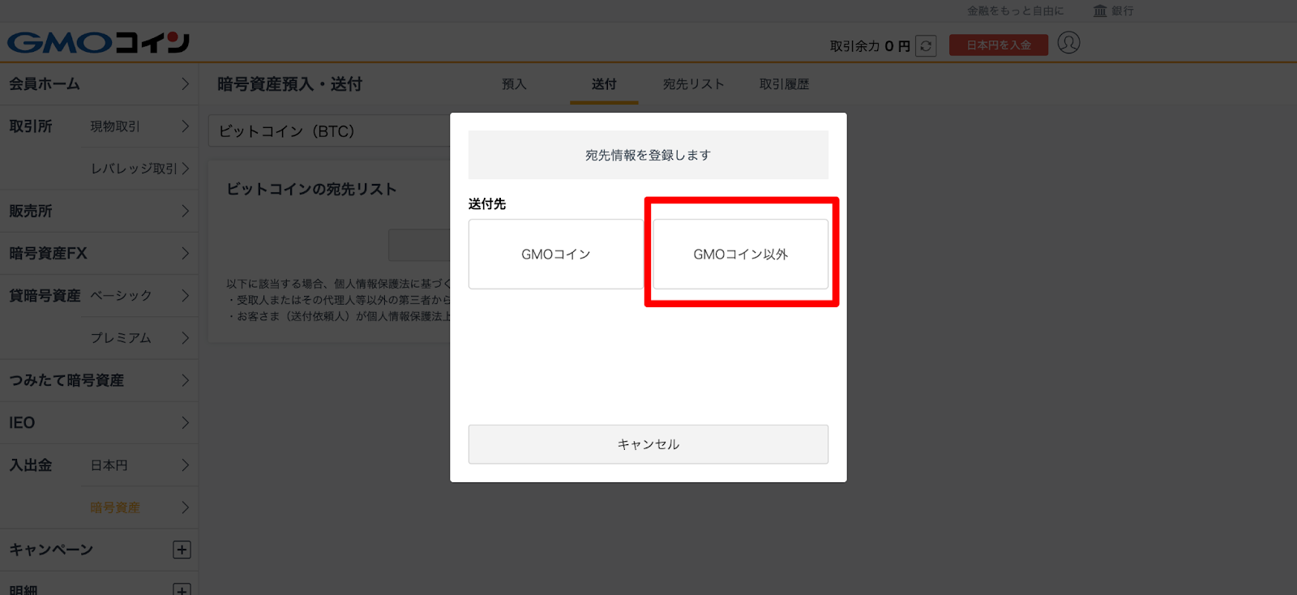Open 入出金 日本円

pos(139,465)
